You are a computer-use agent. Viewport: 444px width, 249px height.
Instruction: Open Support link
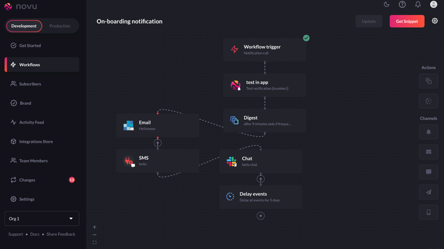point(16,234)
